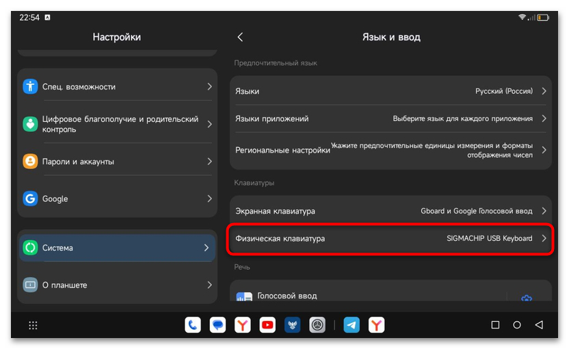Screen dimensions: 569x349
Task: Tap the О планшете tablet icon
Action: point(30,285)
